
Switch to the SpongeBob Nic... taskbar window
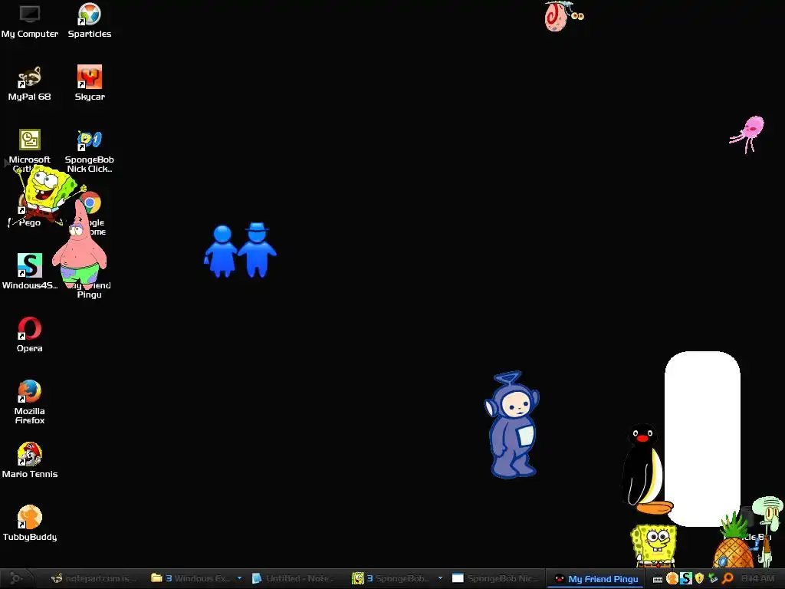(494, 578)
